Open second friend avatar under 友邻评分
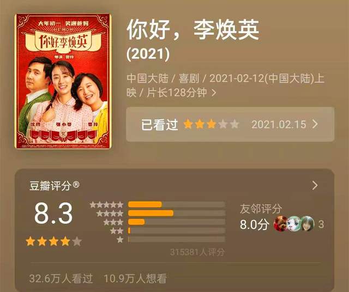 (294, 223)
